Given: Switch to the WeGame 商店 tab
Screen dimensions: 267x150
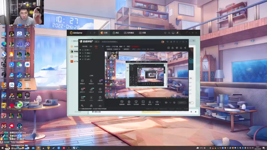Looking at the screenshot, I should click(x=116, y=33).
